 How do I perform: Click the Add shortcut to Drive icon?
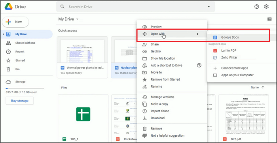[x=145, y=66]
